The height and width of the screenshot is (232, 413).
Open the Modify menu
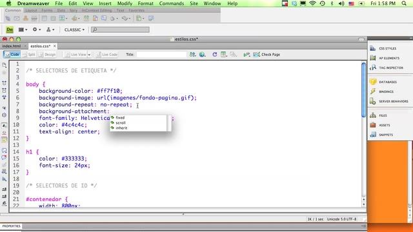(125, 3)
